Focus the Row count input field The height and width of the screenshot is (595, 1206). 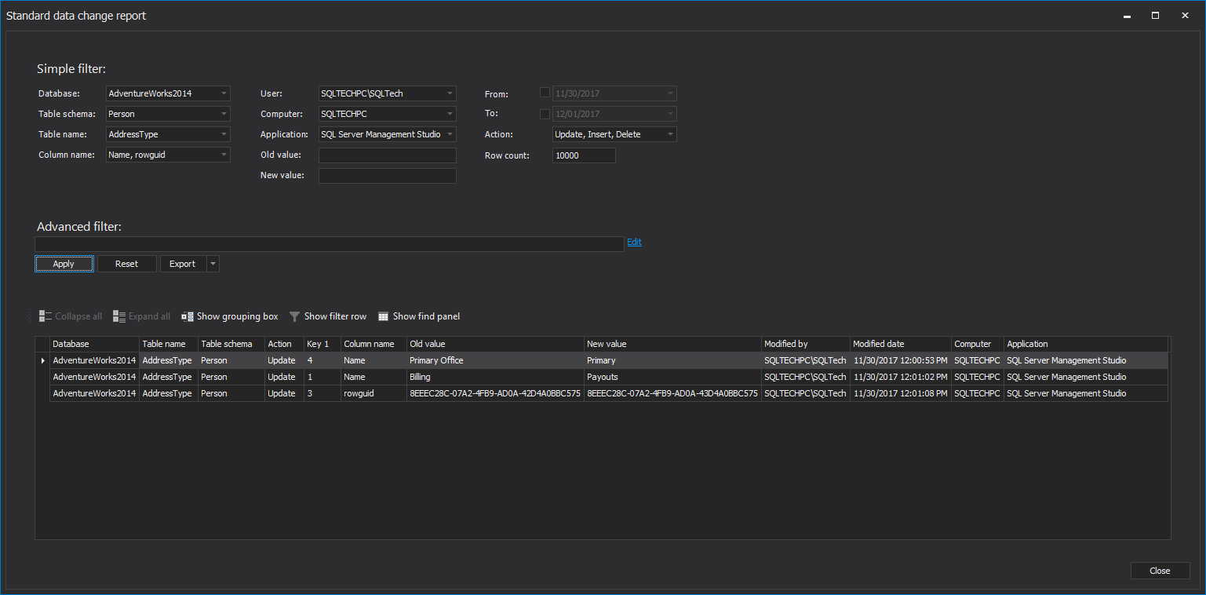tap(584, 155)
